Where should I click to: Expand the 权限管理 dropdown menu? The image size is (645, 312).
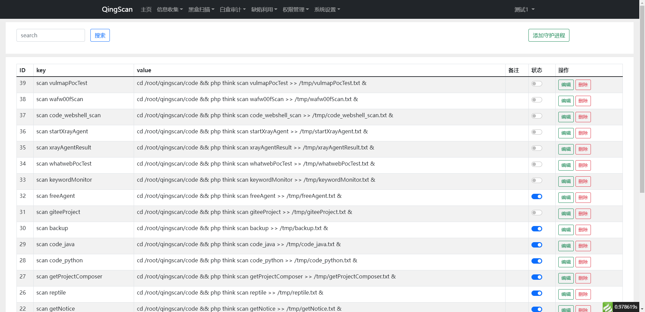(296, 9)
